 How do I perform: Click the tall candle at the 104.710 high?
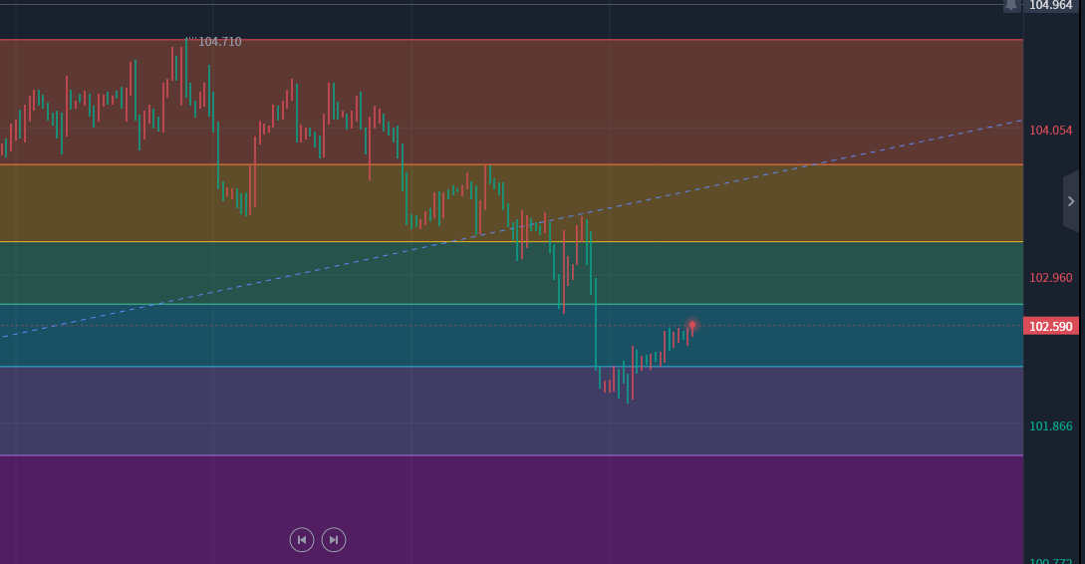[x=184, y=70]
